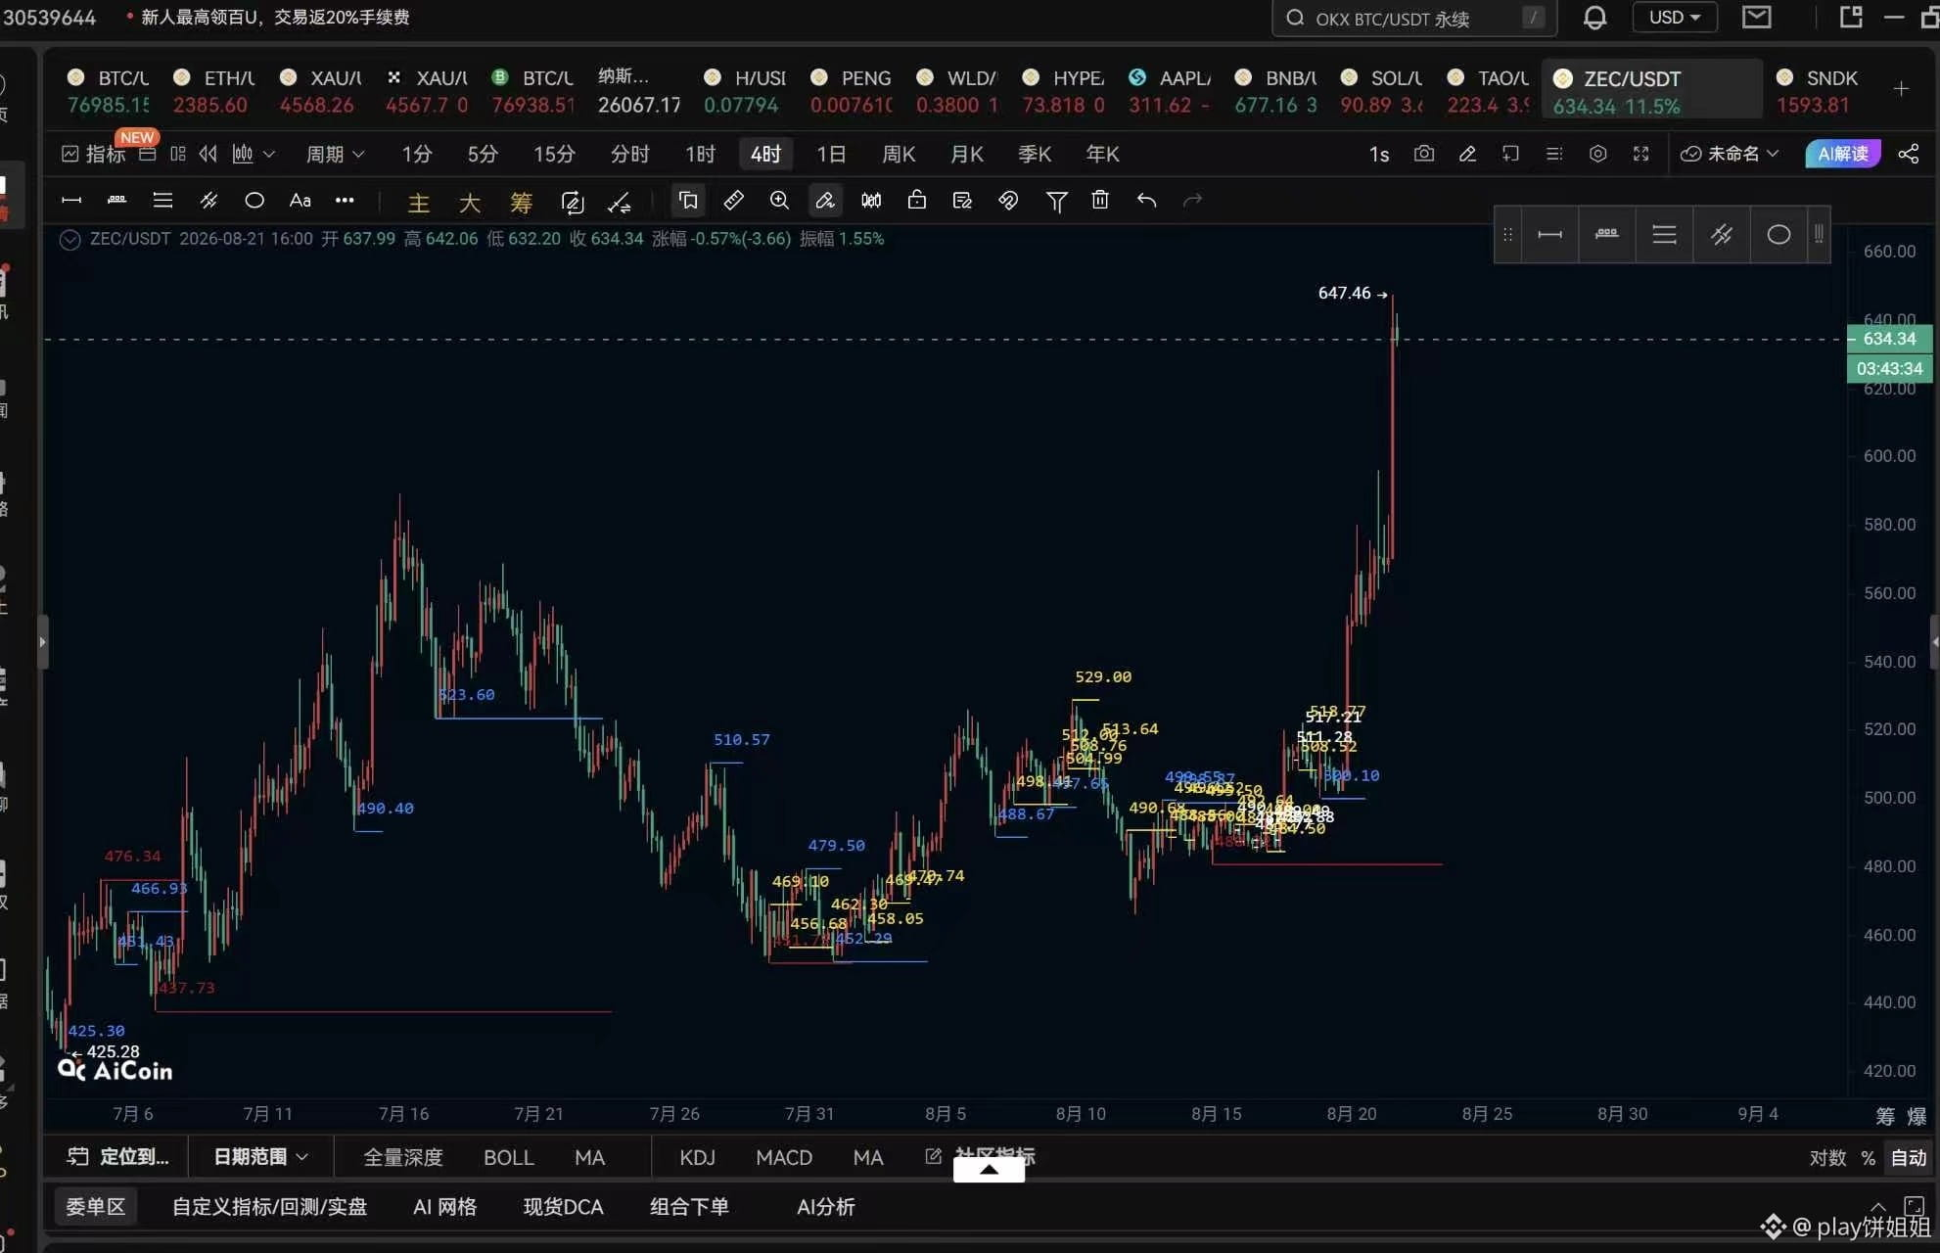
Task: Click the 组合下单 combo order button
Action: pyautogui.click(x=689, y=1207)
